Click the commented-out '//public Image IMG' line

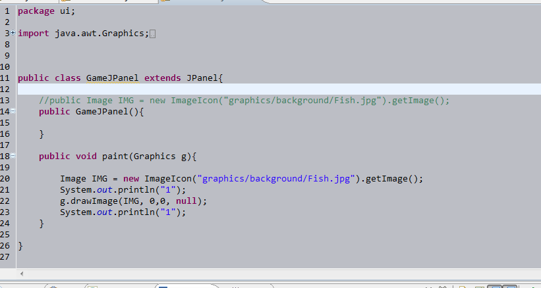(244, 101)
